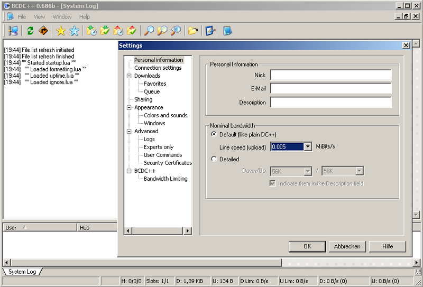Collapse the Advanced tree node

(129, 131)
